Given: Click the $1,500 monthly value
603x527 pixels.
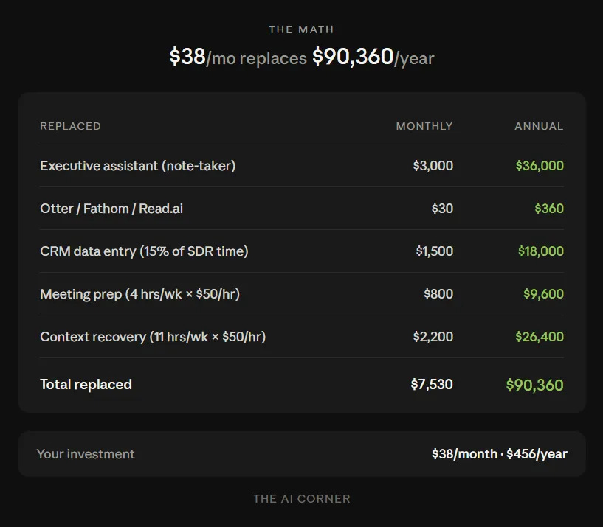Looking at the screenshot, I should 434,251.
